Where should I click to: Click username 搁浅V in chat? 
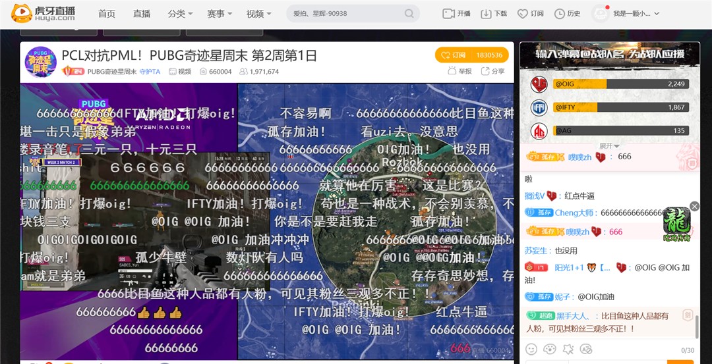point(534,196)
